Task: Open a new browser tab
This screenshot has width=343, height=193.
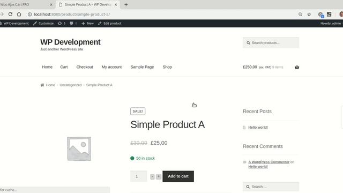Action: pyautogui.click(x=126, y=5)
